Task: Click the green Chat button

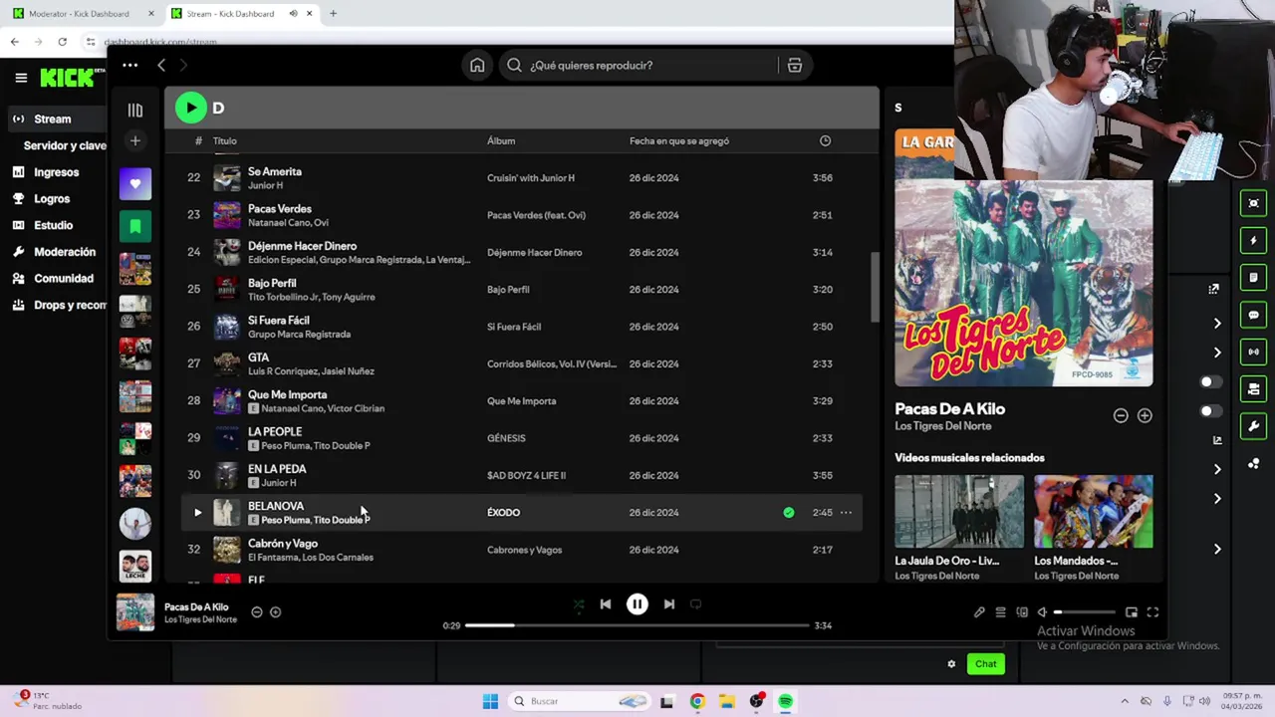Action: (986, 664)
